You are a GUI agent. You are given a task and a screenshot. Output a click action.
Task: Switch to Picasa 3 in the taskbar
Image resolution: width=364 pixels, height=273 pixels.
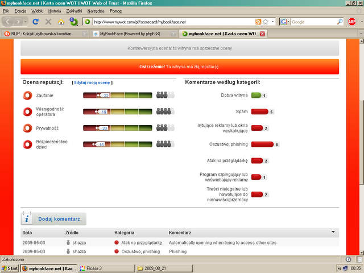106,268
